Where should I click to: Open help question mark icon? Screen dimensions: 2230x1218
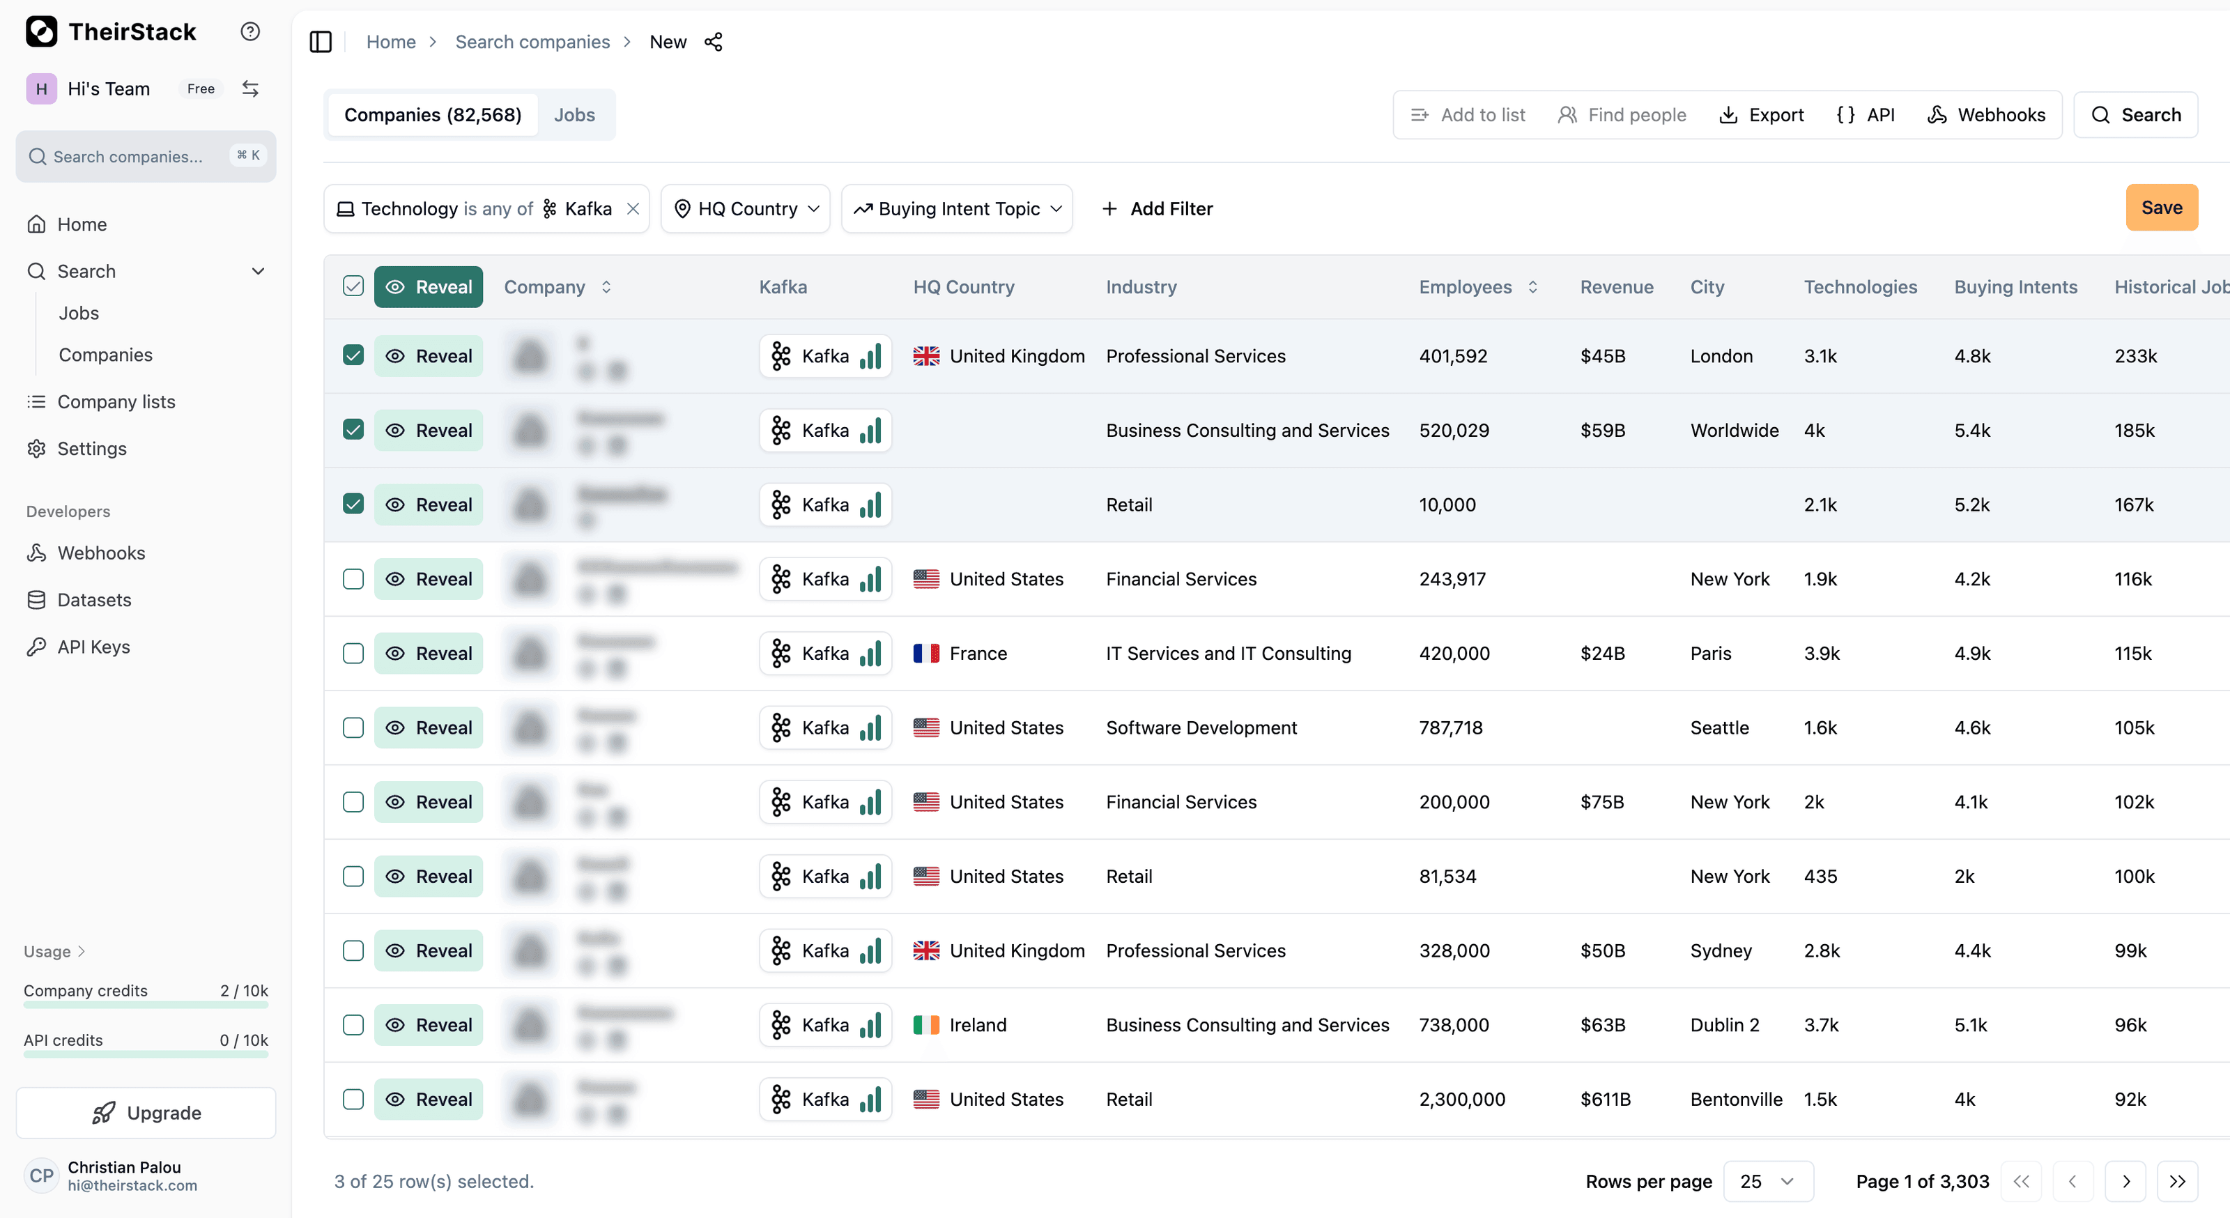[250, 32]
